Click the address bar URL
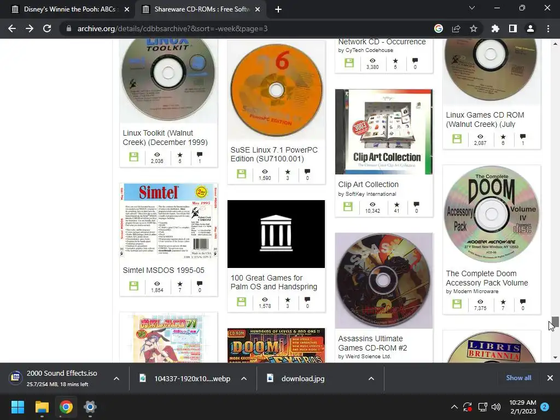This screenshot has width=560, height=420. (x=172, y=28)
